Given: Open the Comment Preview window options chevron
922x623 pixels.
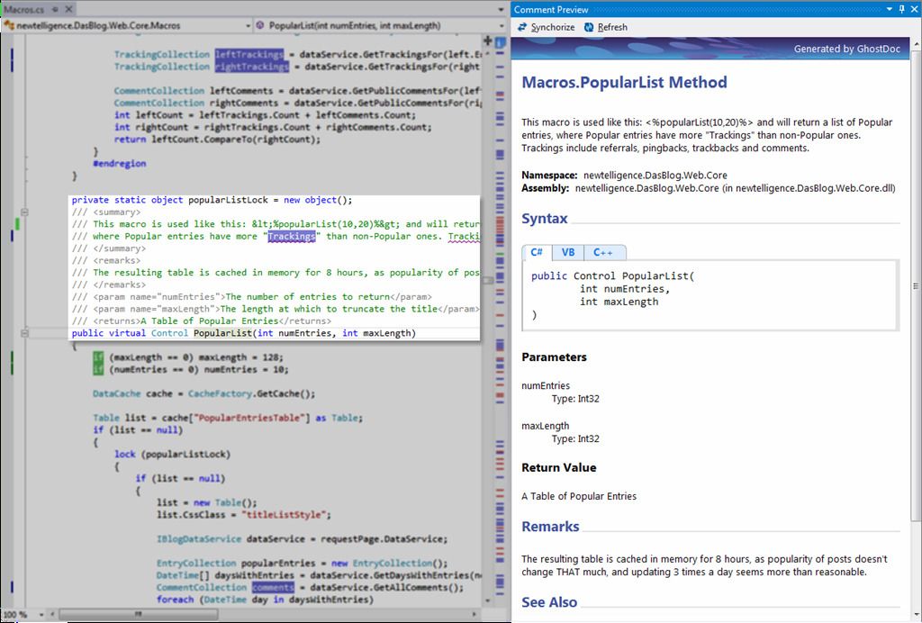Looking at the screenshot, I should coord(888,9).
